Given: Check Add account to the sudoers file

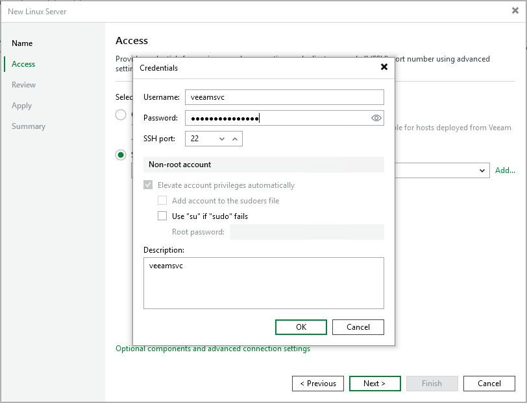Looking at the screenshot, I should pyautogui.click(x=162, y=201).
